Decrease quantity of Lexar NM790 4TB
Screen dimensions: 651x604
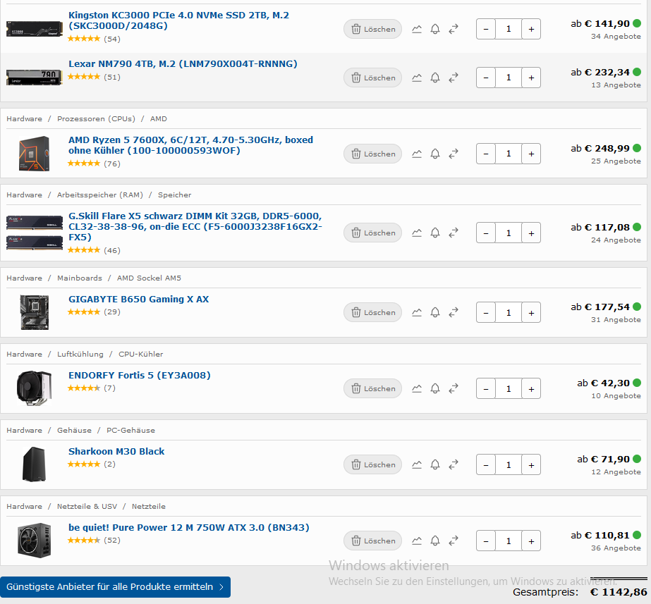point(486,78)
